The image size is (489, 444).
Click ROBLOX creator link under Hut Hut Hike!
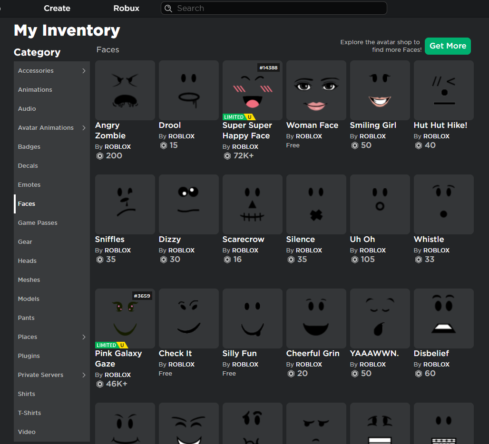point(437,136)
